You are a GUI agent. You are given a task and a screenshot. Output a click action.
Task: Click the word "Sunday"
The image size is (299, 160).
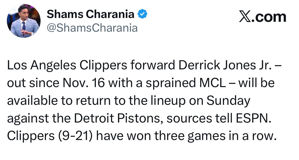228,101
